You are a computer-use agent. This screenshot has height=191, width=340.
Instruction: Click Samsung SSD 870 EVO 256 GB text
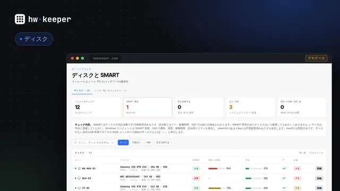click(143, 167)
